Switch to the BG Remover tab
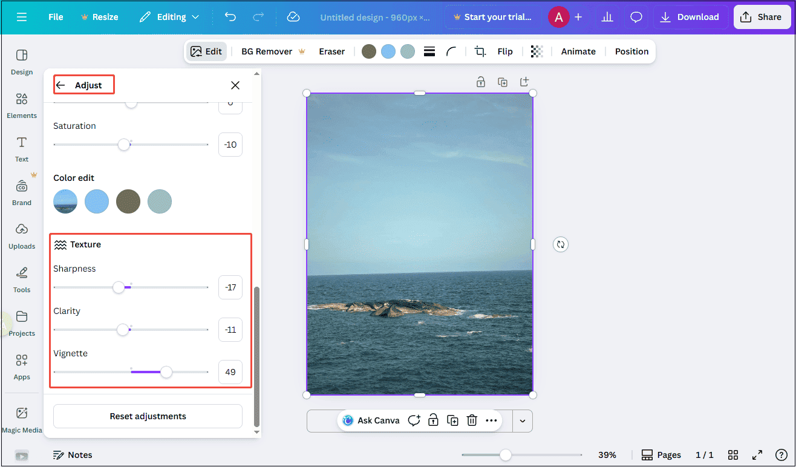Viewport: 796px width, 467px height. [266, 51]
